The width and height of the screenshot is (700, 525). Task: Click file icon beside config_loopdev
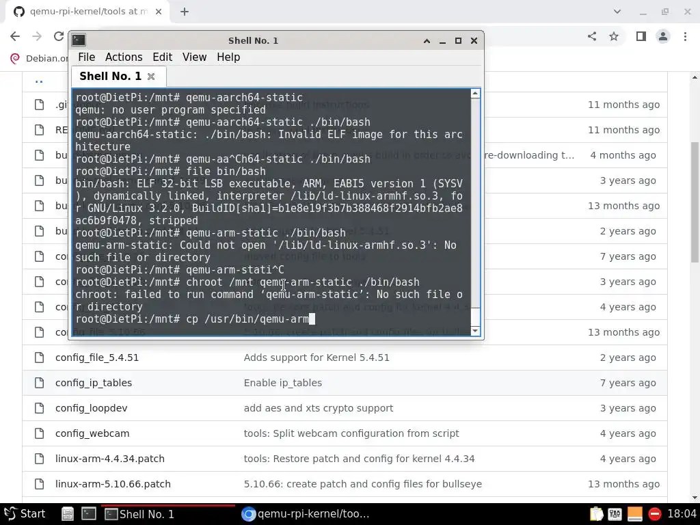pyautogui.click(x=39, y=408)
